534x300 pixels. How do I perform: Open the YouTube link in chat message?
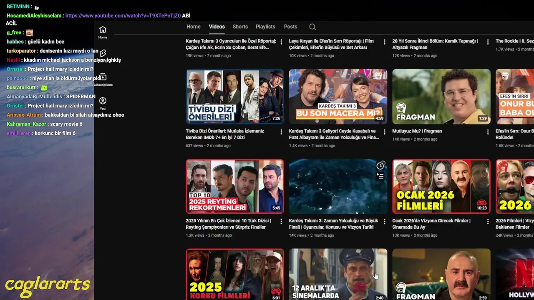coord(123,16)
